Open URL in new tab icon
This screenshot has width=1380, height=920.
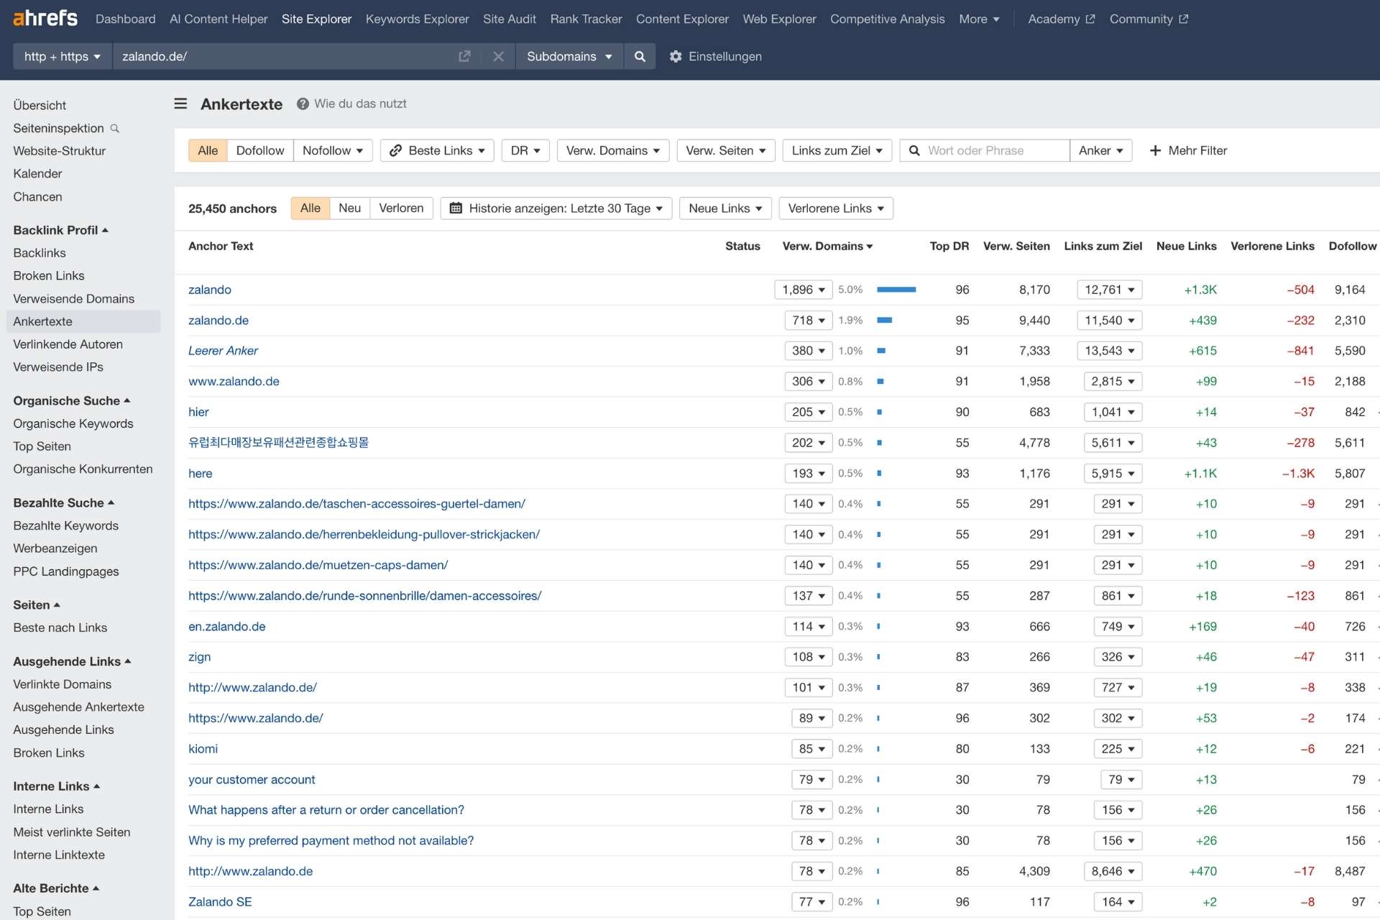(x=464, y=56)
